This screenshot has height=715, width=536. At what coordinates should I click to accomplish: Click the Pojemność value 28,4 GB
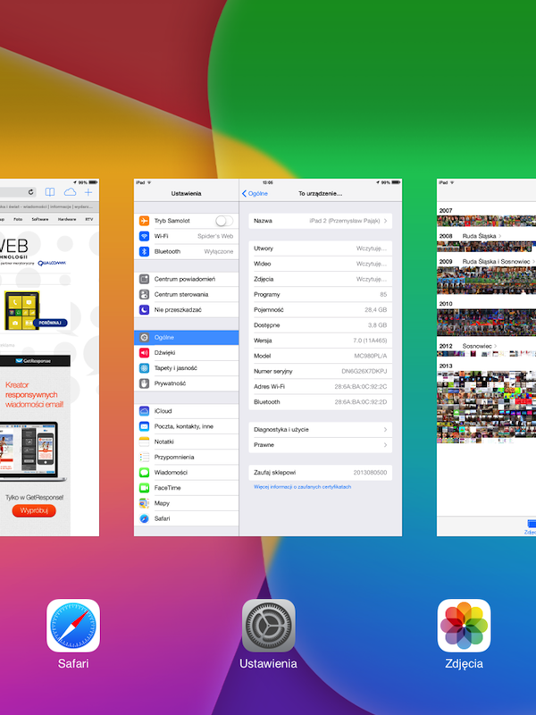pos(375,310)
